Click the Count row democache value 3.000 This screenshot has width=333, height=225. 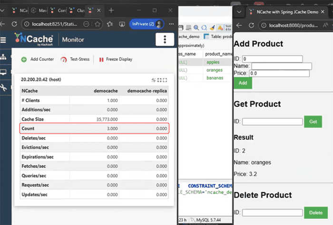(112, 128)
